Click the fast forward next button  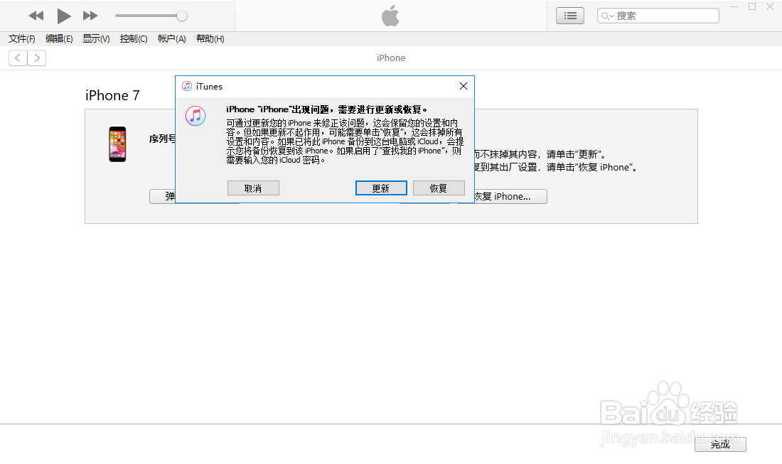90,16
